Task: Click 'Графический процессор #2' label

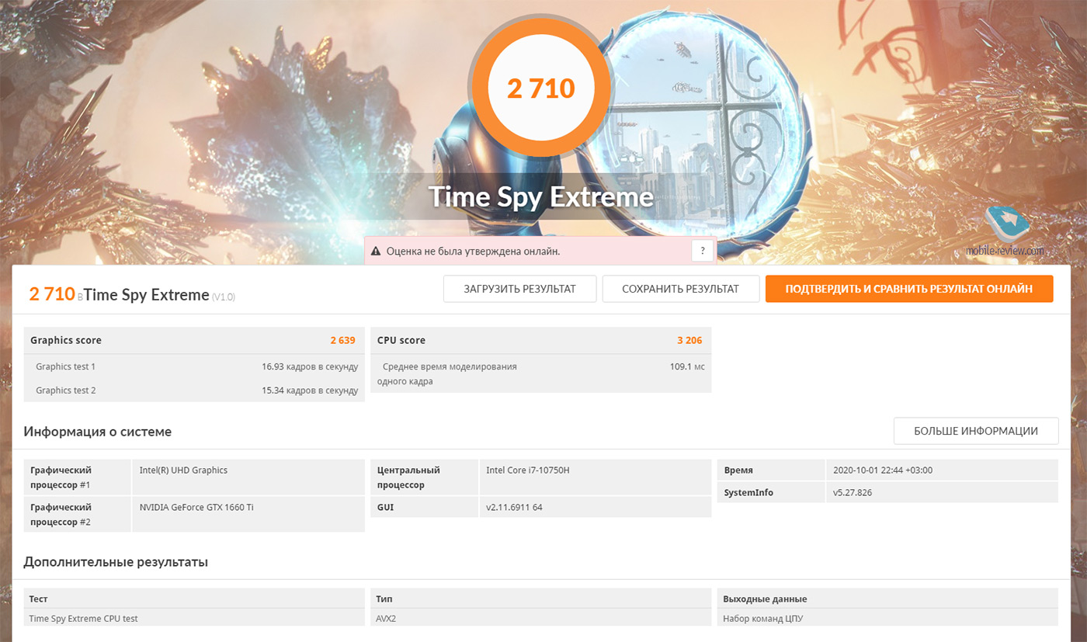Action: 78,514
